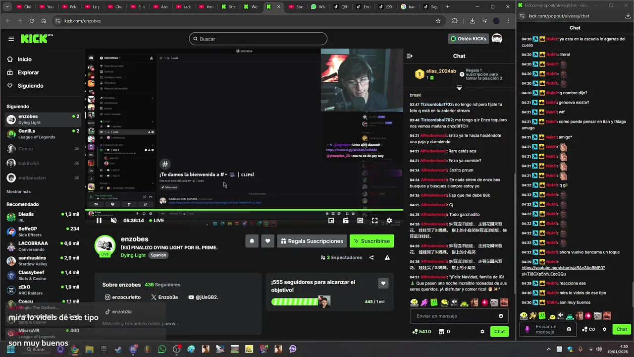The width and height of the screenshot is (634, 357).
Task: Focus the Buscar search field
Action: coord(258,39)
